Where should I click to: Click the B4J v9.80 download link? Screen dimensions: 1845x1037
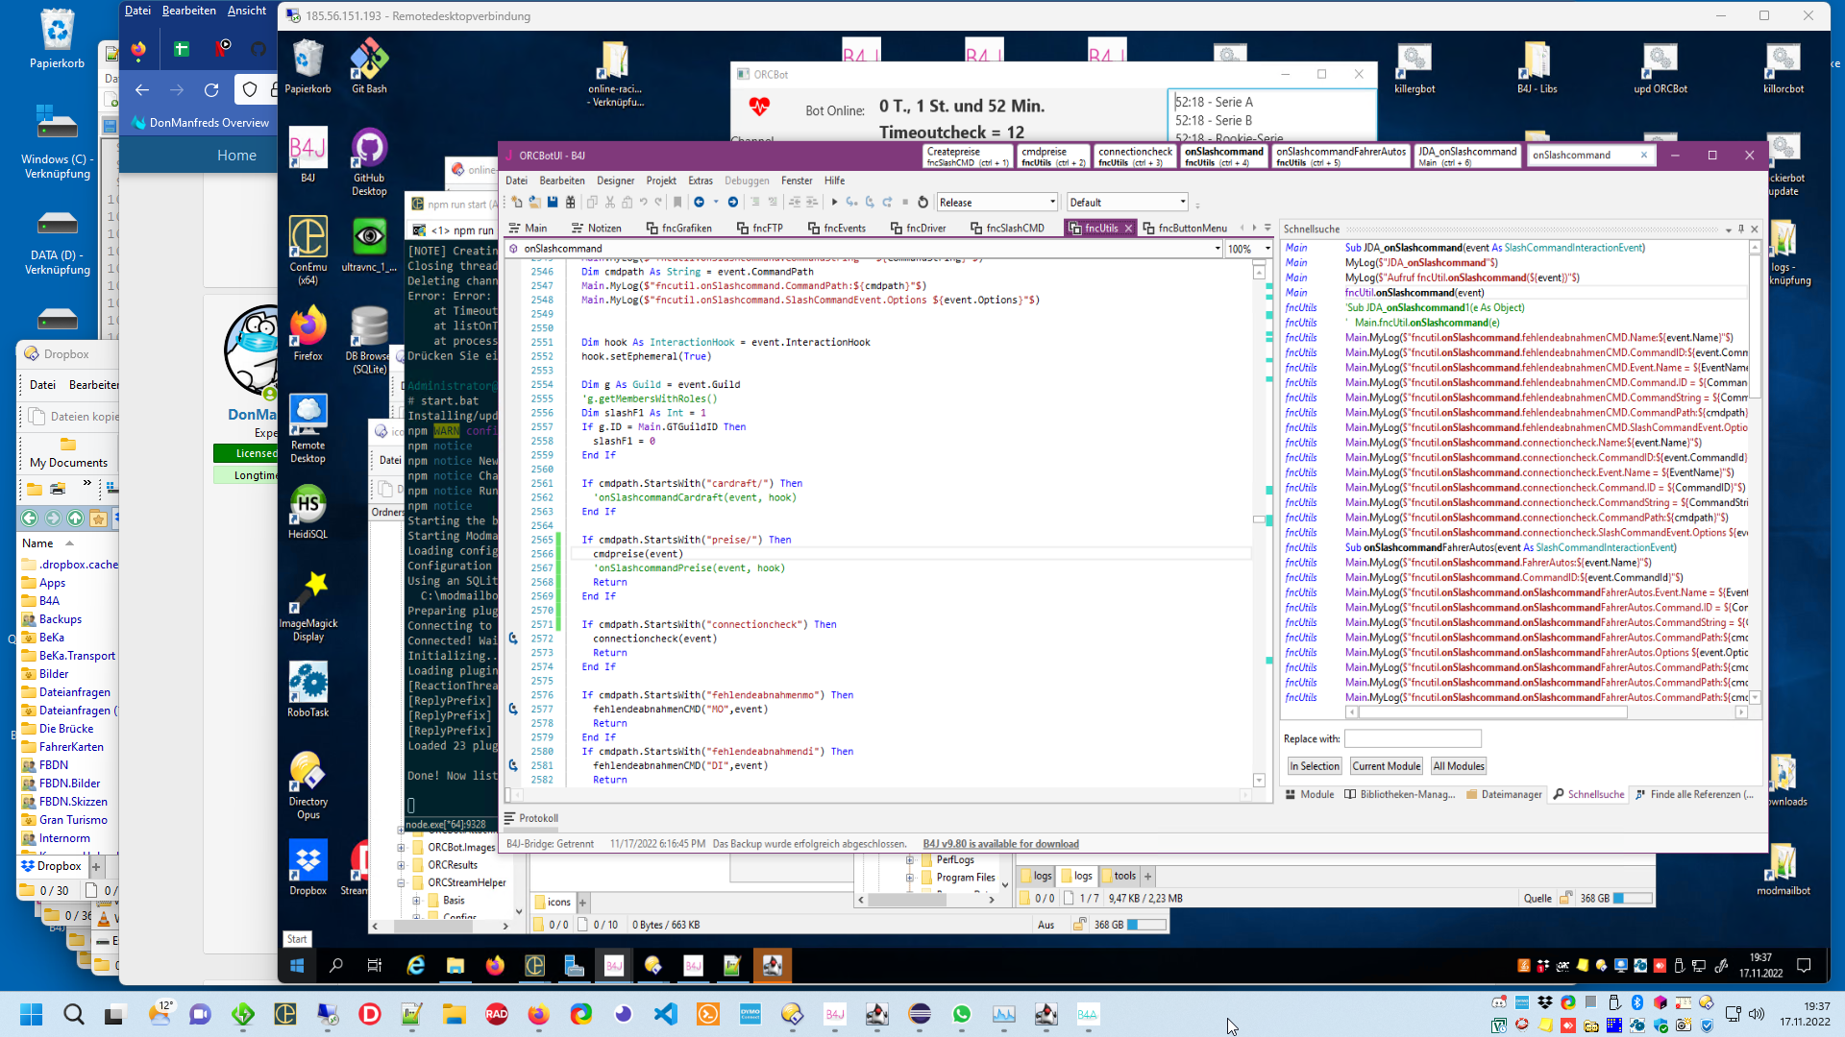(1000, 844)
